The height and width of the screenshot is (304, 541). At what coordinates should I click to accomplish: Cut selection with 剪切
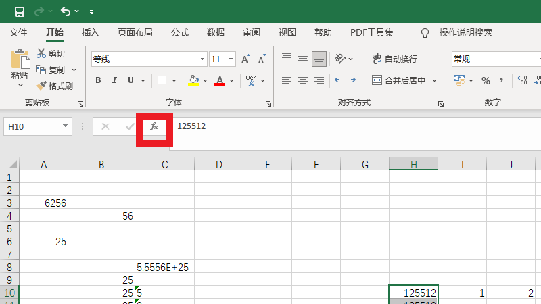51,54
